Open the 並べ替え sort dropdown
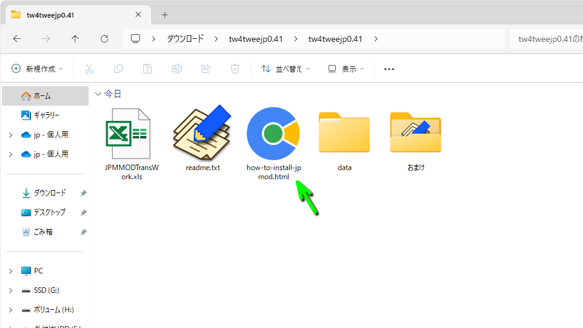The image size is (583, 328). (x=285, y=69)
